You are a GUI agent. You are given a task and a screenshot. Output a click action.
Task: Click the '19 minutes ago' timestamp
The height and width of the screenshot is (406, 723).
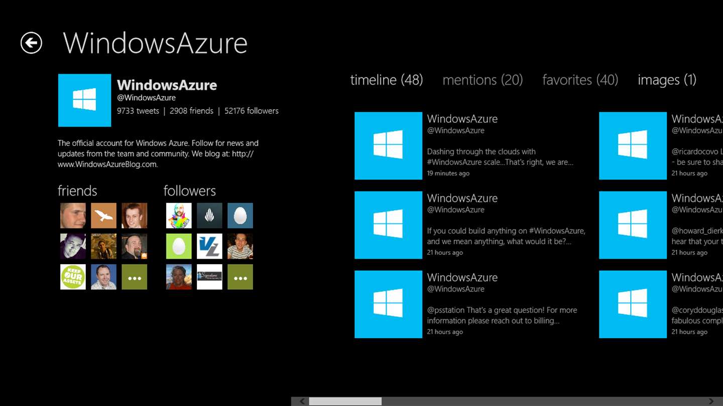click(448, 173)
